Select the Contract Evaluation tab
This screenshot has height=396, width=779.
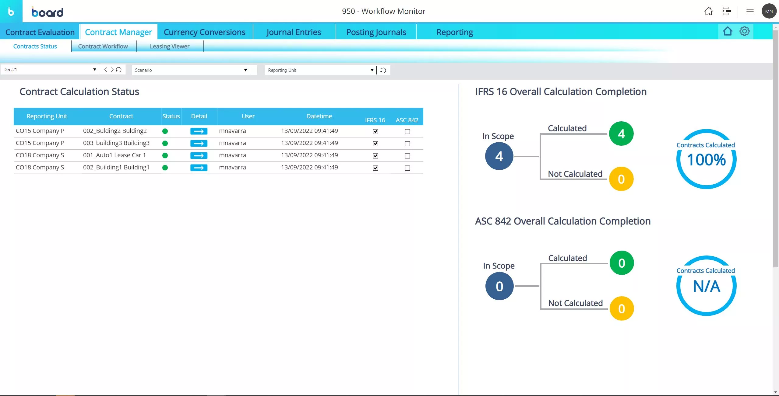click(x=40, y=31)
